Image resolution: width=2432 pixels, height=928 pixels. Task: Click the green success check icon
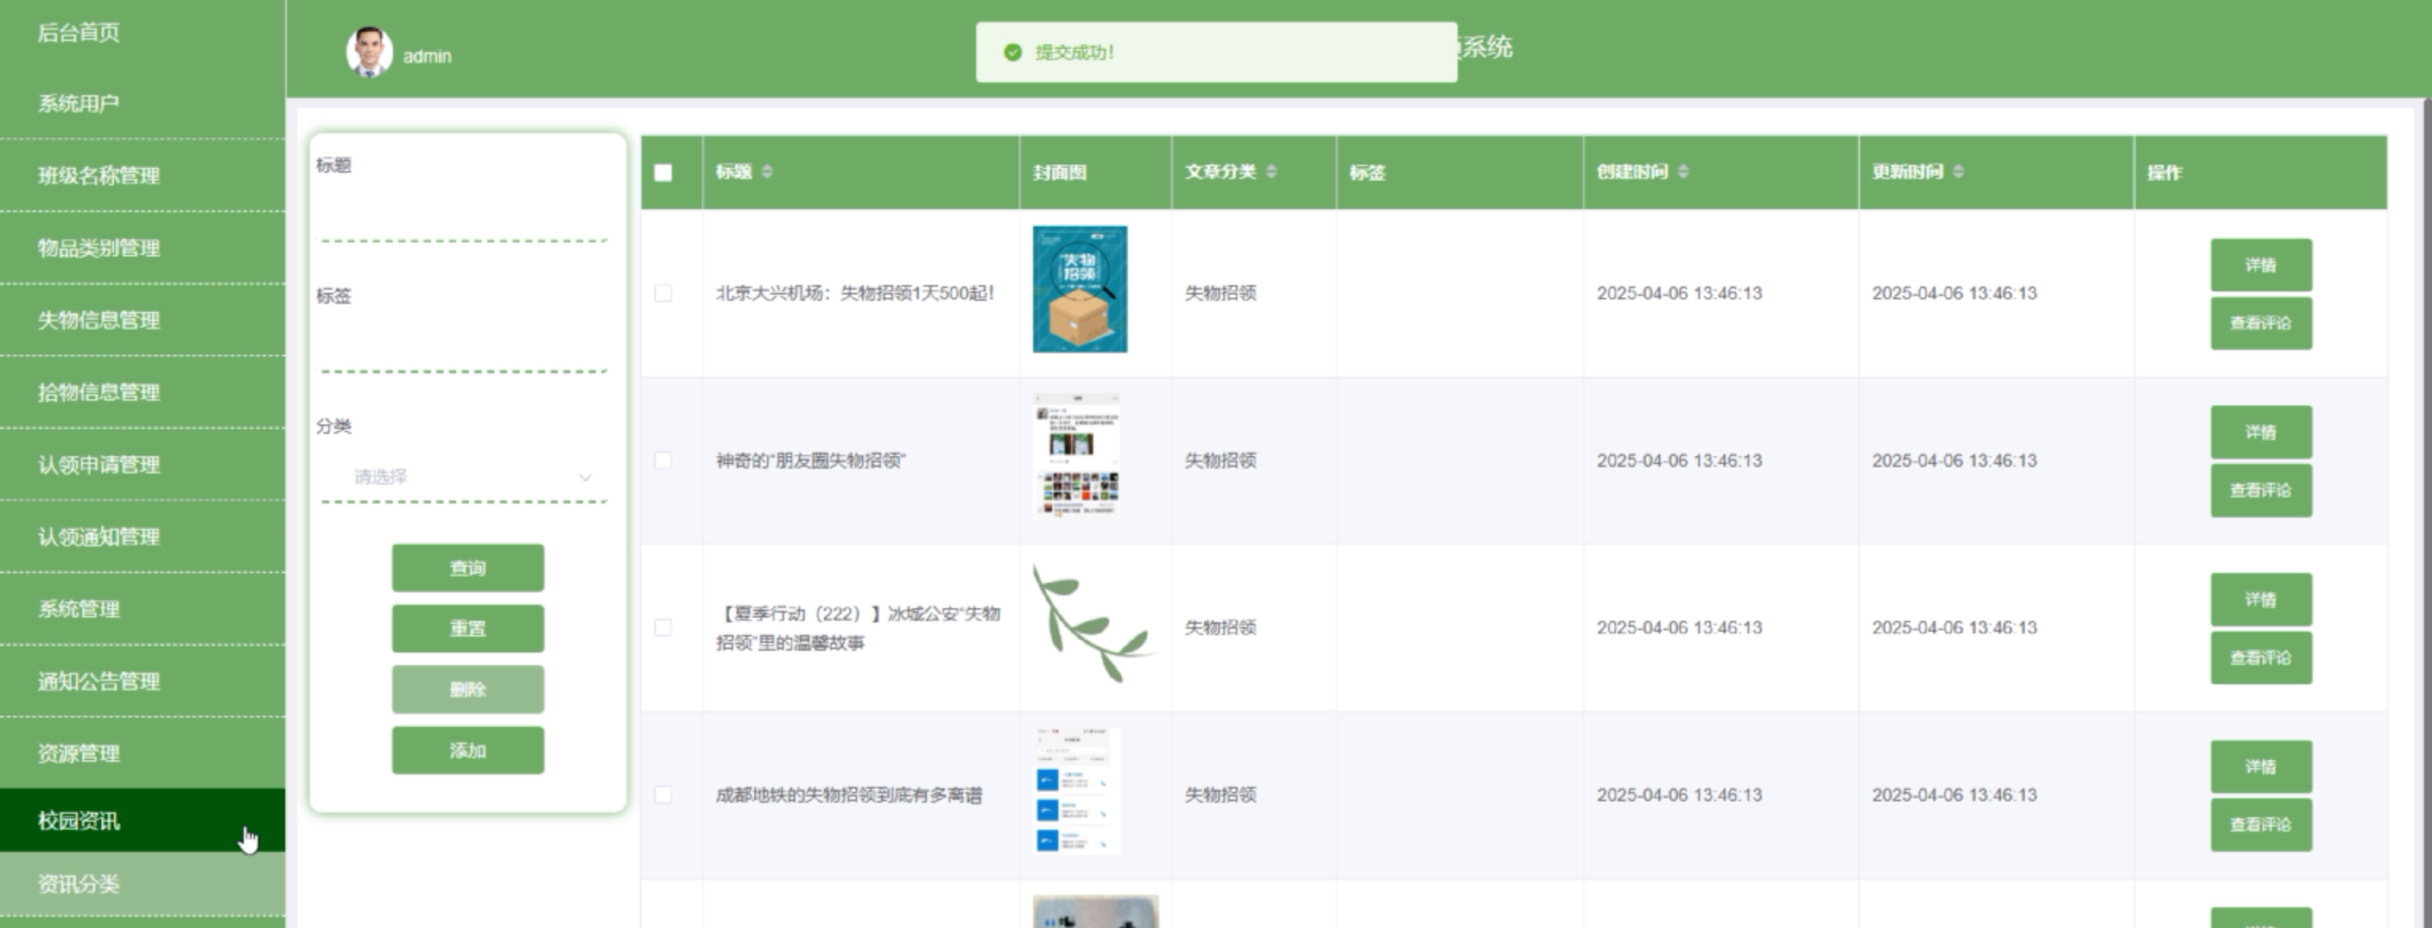click(1012, 53)
